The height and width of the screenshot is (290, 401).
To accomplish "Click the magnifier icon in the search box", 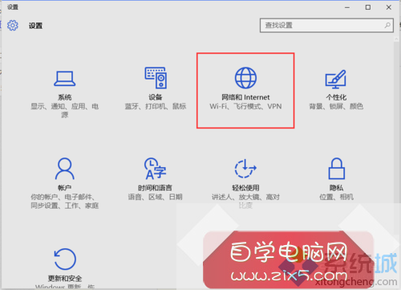I will tap(387, 26).
